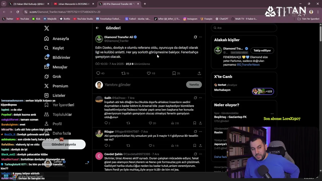Switch to Hakan Bilal Kutlualp tab
Screen dimensions: 322x181
point(29,4)
